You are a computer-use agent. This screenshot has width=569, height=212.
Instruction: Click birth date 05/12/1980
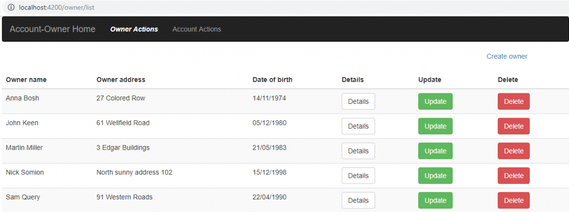[270, 123]
